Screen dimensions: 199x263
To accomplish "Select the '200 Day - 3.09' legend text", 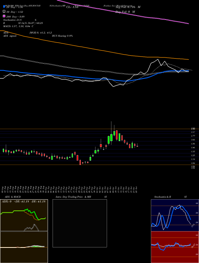I will [x=16, y=16].
